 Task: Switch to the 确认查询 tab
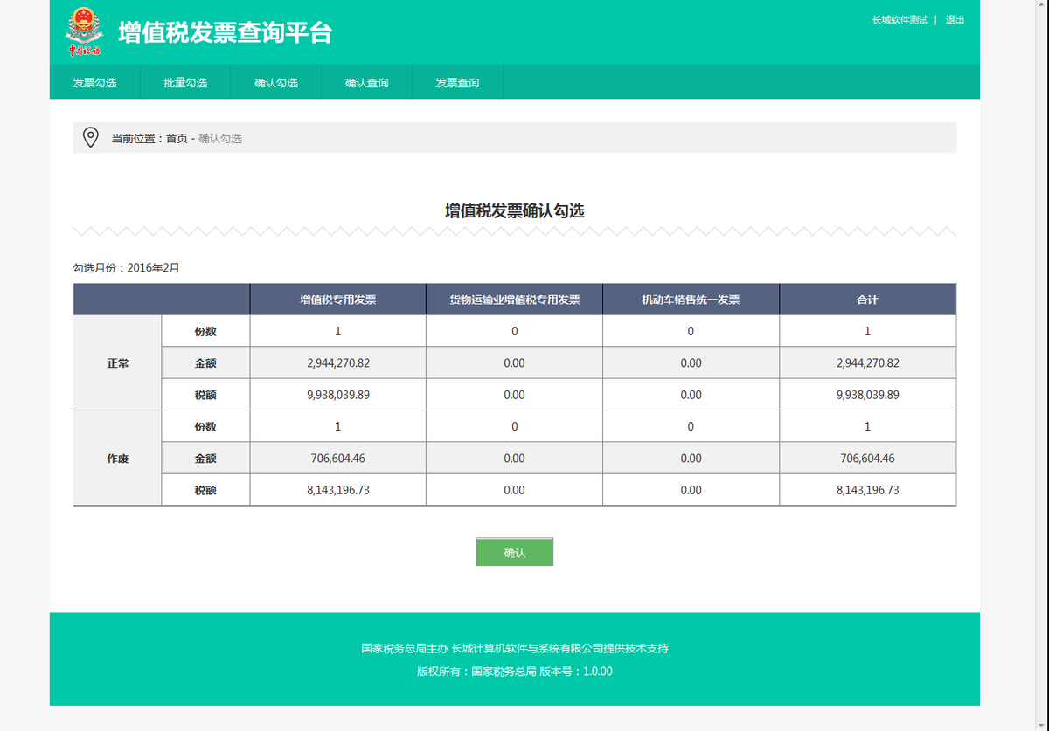(x=366, y=81)
